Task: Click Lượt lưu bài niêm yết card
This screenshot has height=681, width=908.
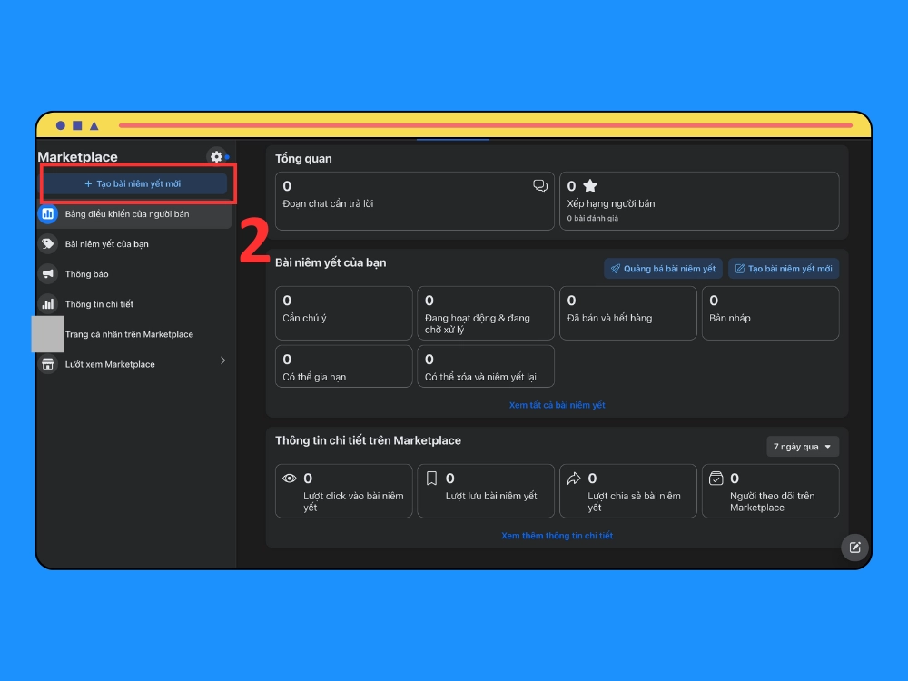Action: 485,491
